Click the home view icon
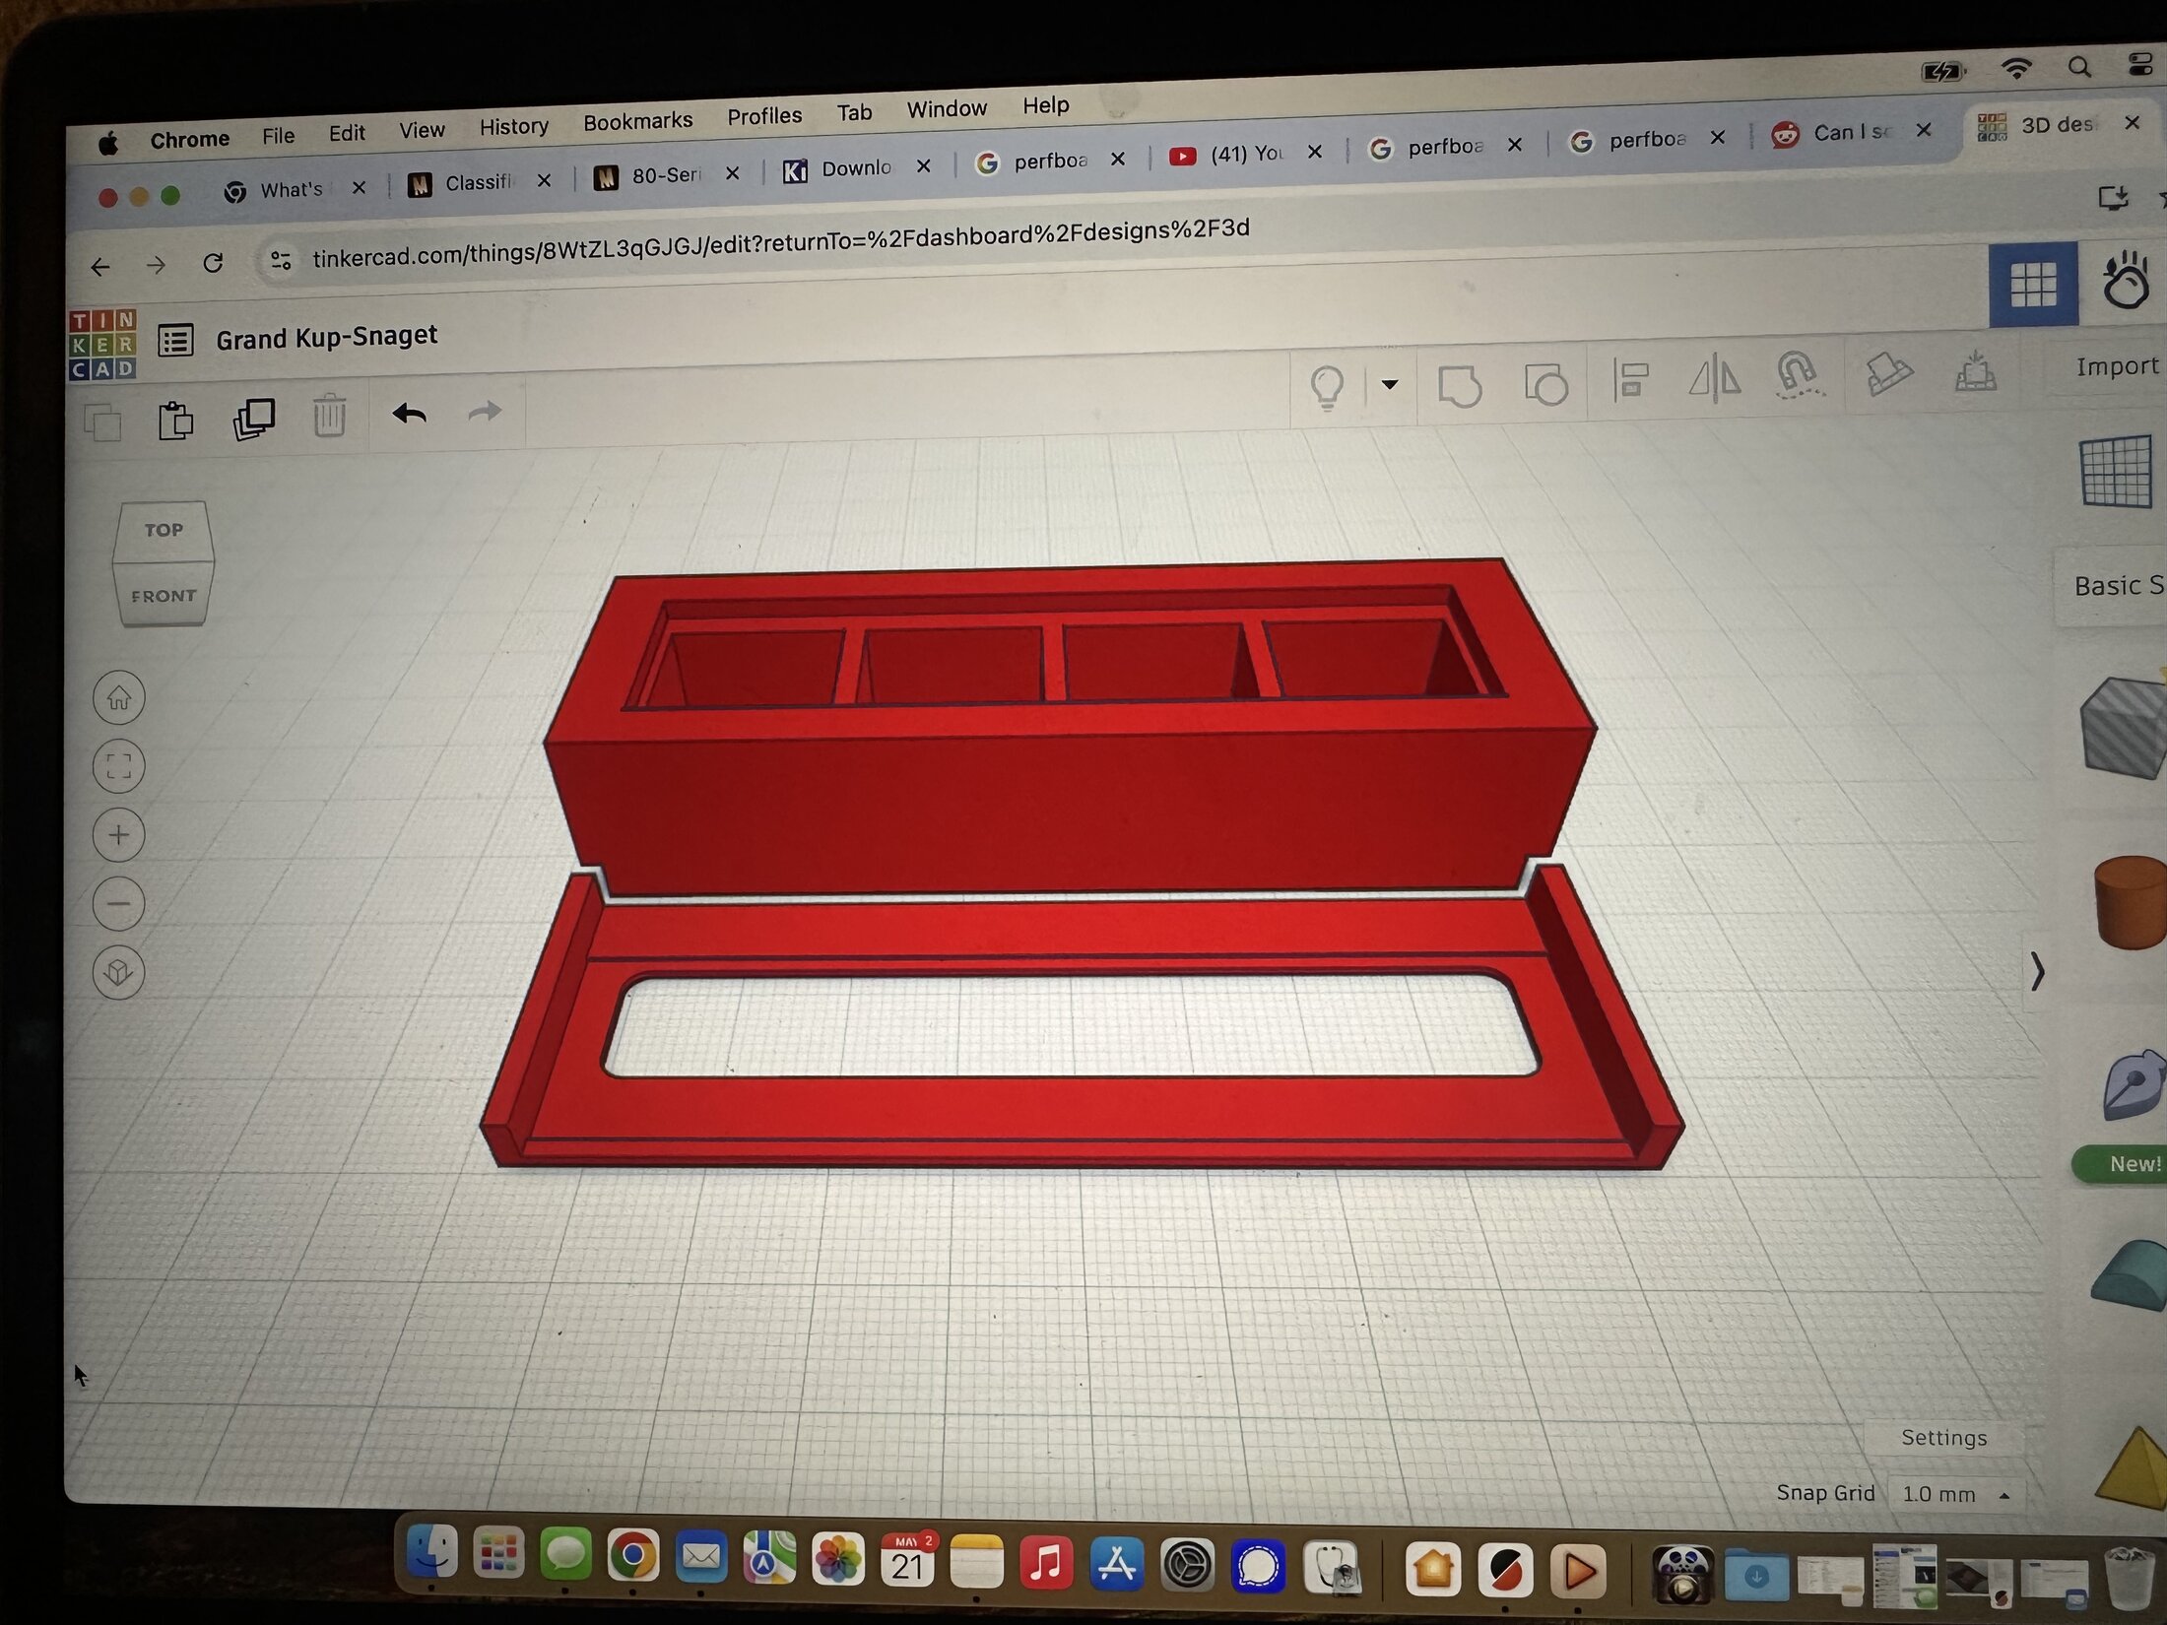This screenshot has height=1625, width=2167. (119, 698)
